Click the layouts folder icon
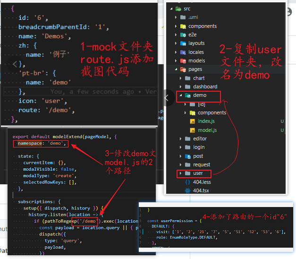 tap(183, 43)
